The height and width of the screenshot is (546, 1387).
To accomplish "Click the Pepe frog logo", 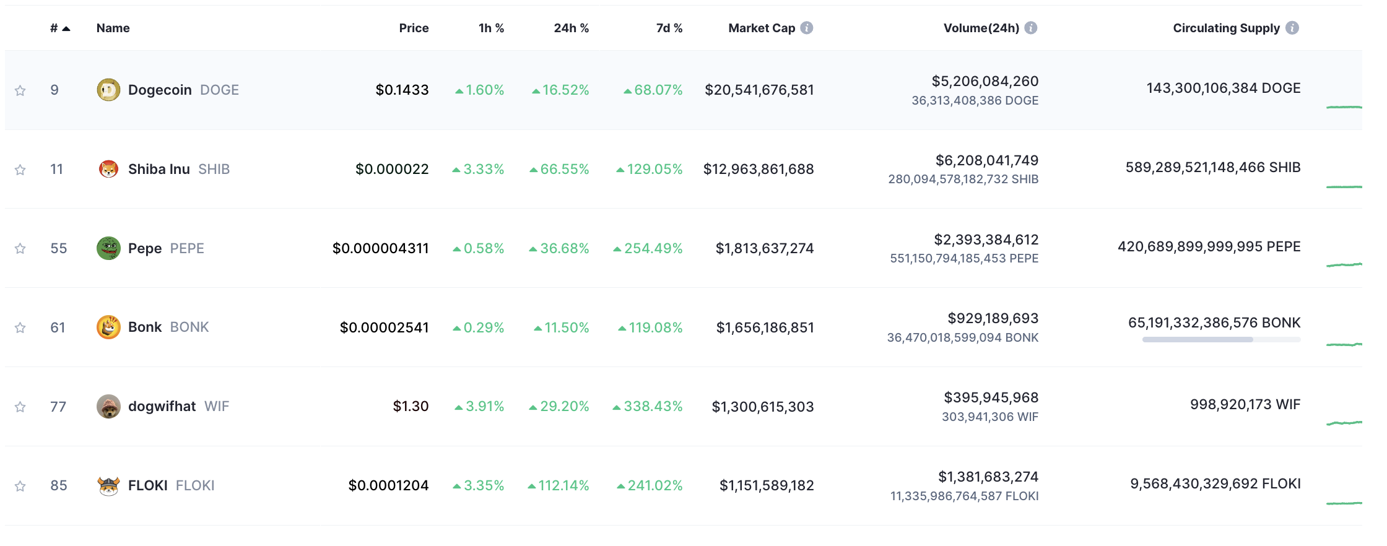I will (108, 248).
